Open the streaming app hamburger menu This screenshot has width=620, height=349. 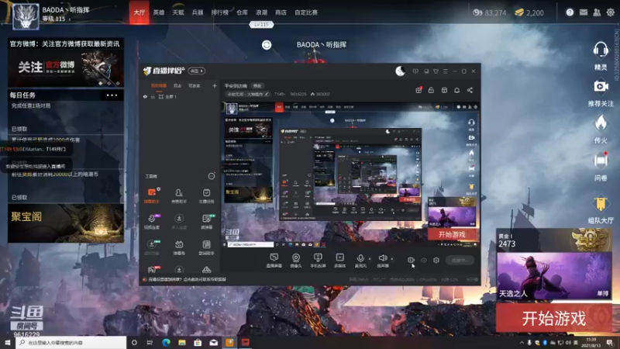[x=445, y=71]
